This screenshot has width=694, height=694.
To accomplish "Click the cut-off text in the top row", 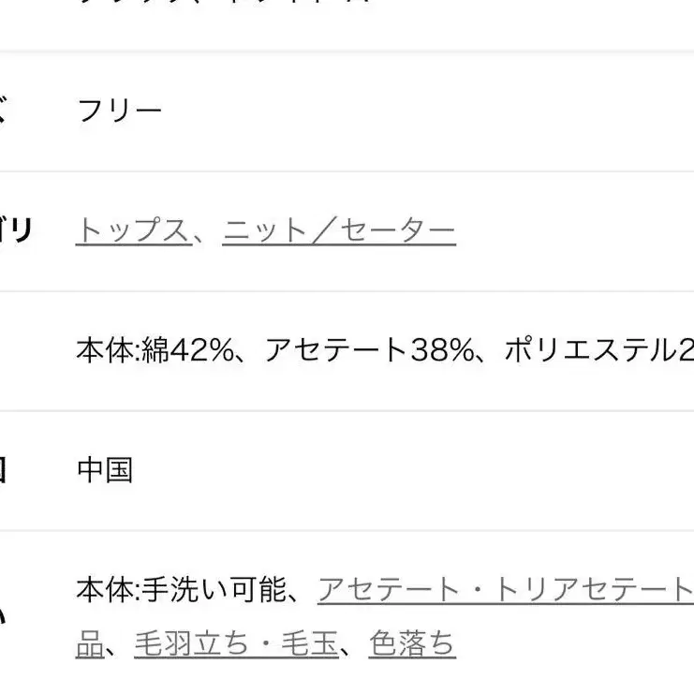I will (x=225, y=5).
